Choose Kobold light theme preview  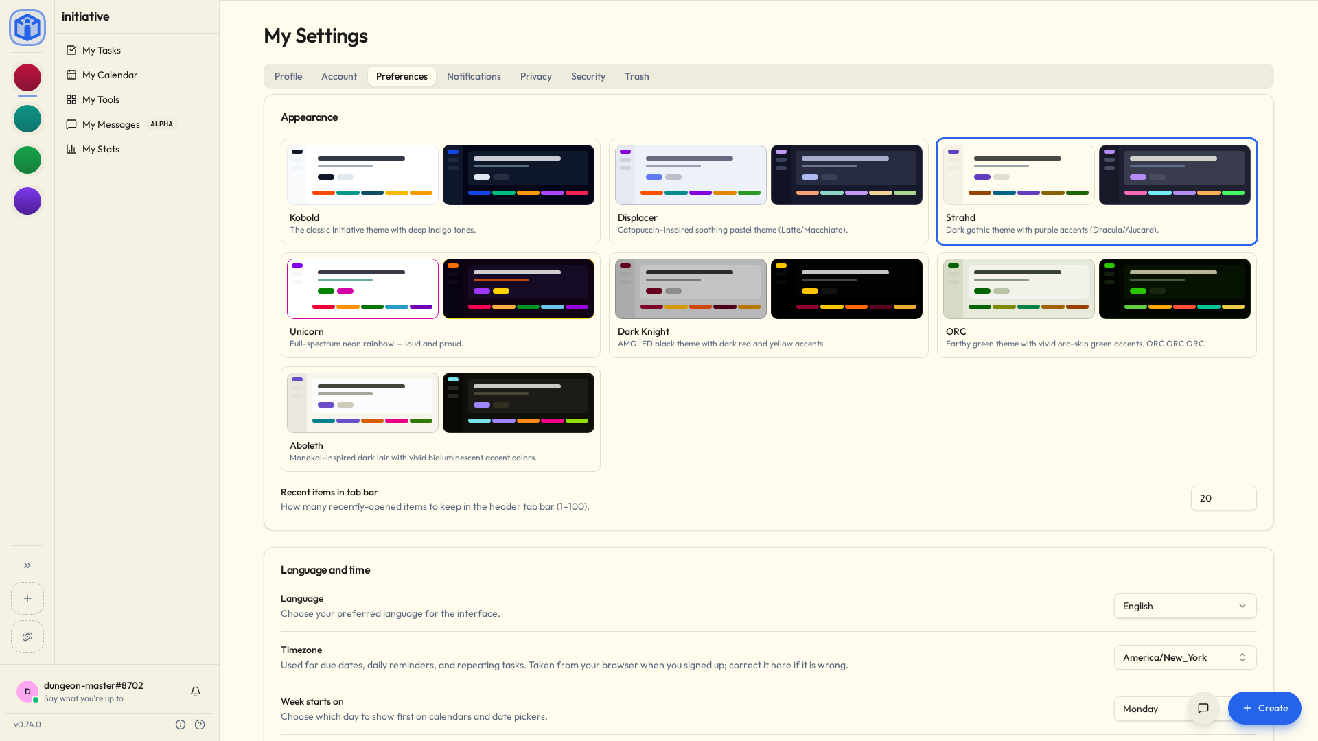pyautogui.click(x=362, y=175)
